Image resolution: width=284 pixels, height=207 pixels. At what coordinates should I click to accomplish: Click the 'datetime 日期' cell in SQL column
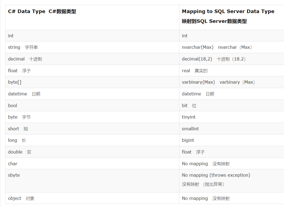pos(232,94)
